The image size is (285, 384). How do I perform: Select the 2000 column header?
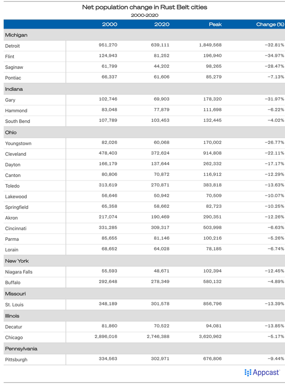tap(110, 24)
